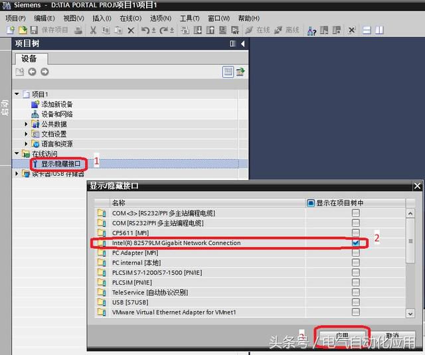Open the 窗口(W) menu

pyautogui.click(x=218, y=19)
